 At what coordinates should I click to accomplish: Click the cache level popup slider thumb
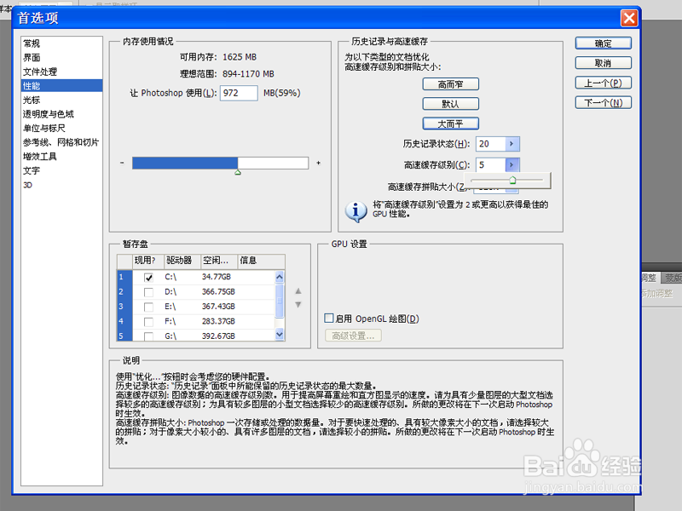[512, 181]
